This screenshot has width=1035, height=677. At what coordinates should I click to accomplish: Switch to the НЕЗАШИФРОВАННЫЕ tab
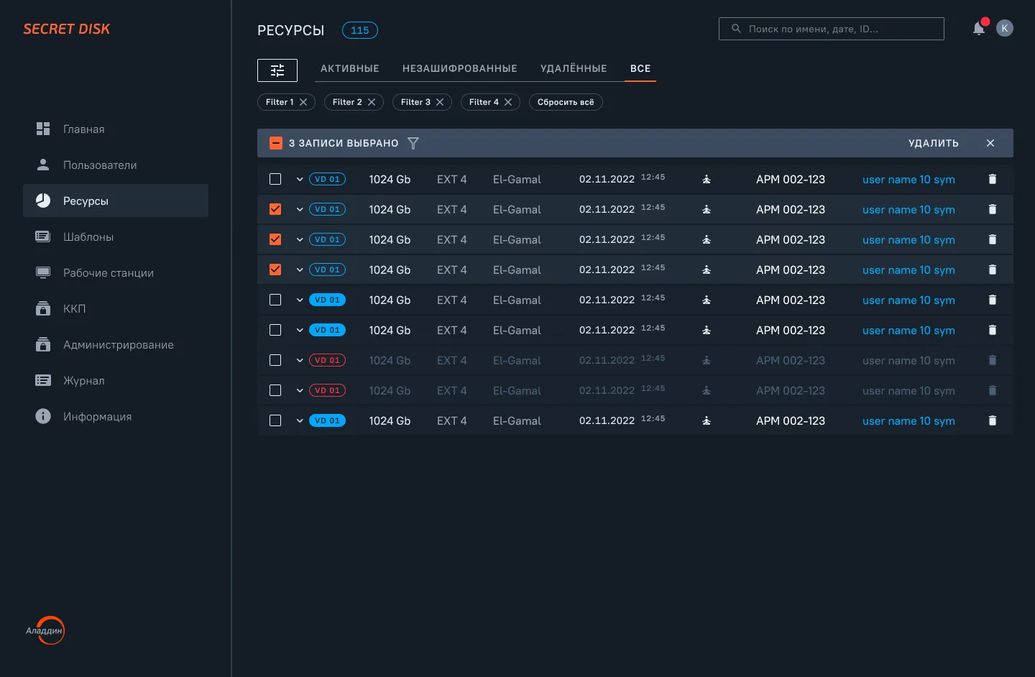[460, 69]
